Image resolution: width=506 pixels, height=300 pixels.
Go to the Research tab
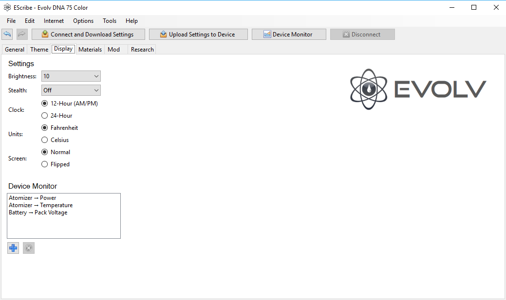(x=142, y=50)
